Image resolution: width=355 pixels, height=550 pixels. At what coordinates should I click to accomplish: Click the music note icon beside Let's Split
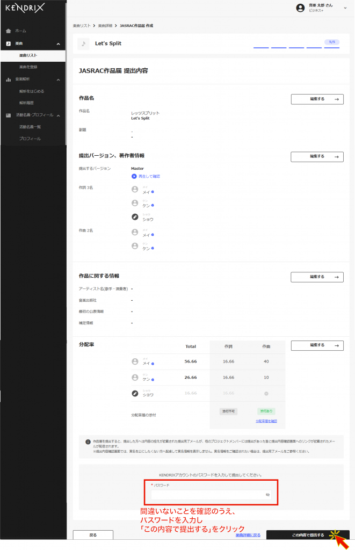click(x=83, y=44)
